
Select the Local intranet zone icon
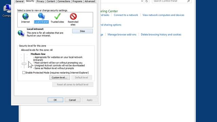pyautogui.click(x=41, y=17)
